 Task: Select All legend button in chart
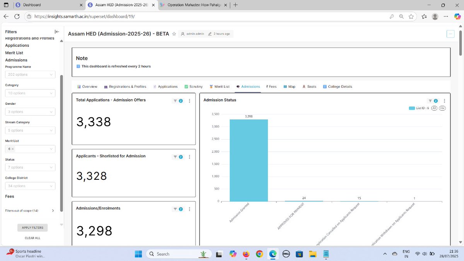pos(434,108)
